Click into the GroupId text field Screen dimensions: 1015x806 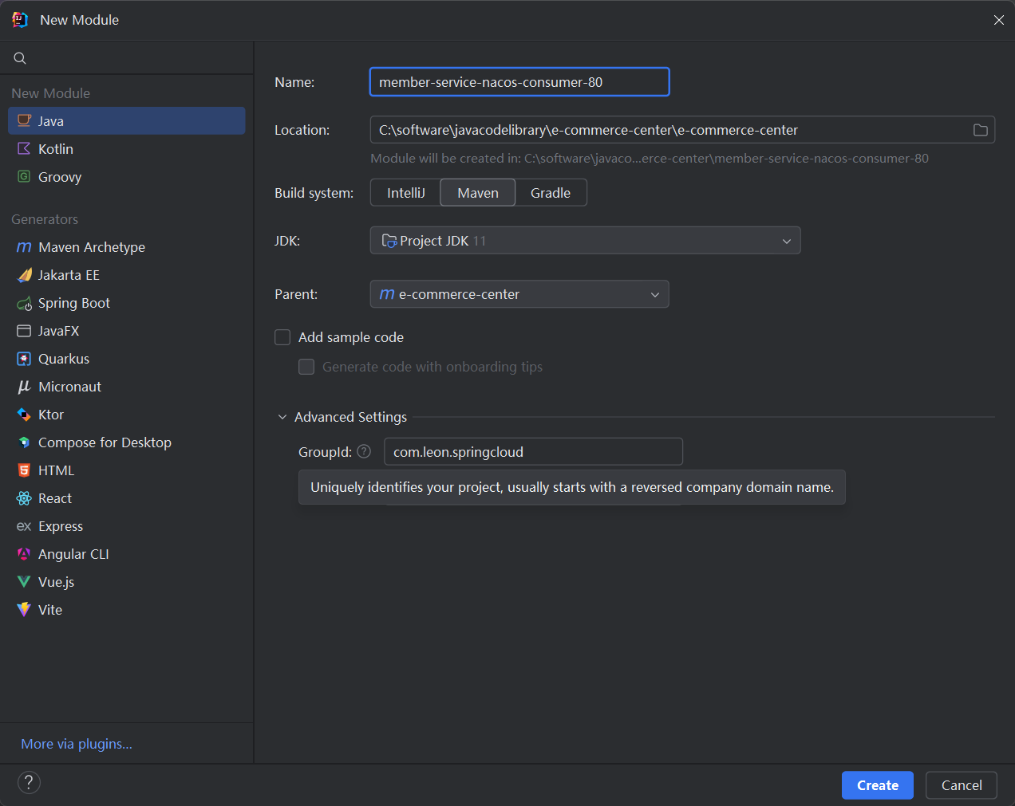click(x=532, y=452)
